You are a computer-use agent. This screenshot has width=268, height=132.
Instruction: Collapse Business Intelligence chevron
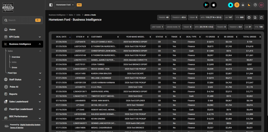(x=40, y=44)
